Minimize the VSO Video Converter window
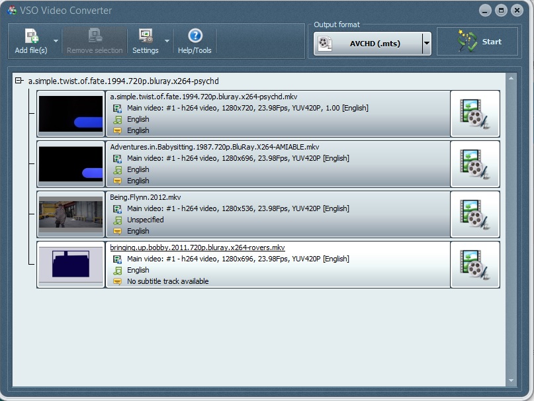Screen dimensions: 534x401 coord(485,11)
